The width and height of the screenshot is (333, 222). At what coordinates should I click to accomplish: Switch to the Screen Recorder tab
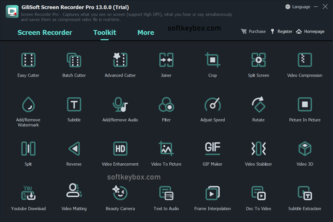(x=45, y=32)
